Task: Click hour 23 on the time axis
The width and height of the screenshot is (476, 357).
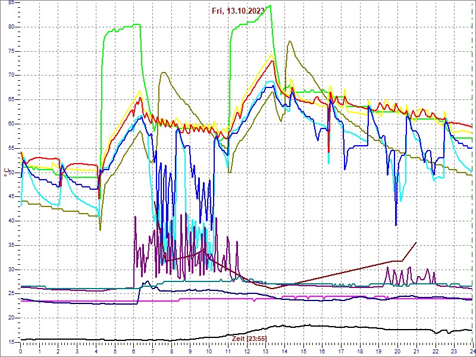Action: 454,351
